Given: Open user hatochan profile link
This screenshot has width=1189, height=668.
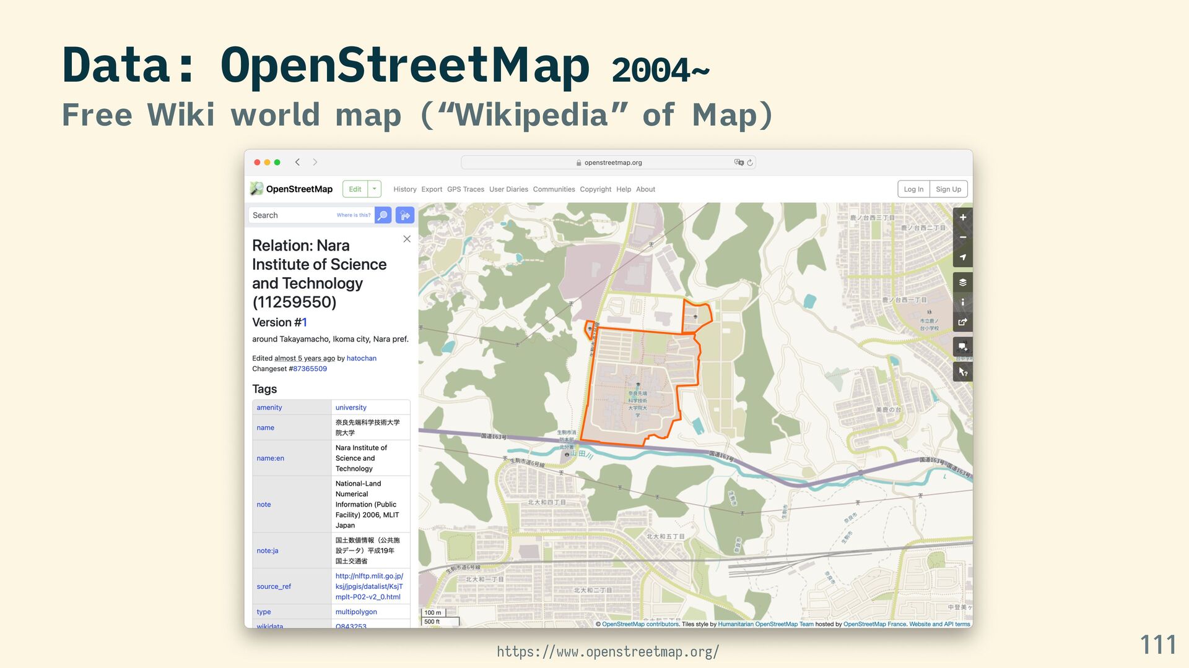Looking at the screenshot, I should (x=361, y=358).
